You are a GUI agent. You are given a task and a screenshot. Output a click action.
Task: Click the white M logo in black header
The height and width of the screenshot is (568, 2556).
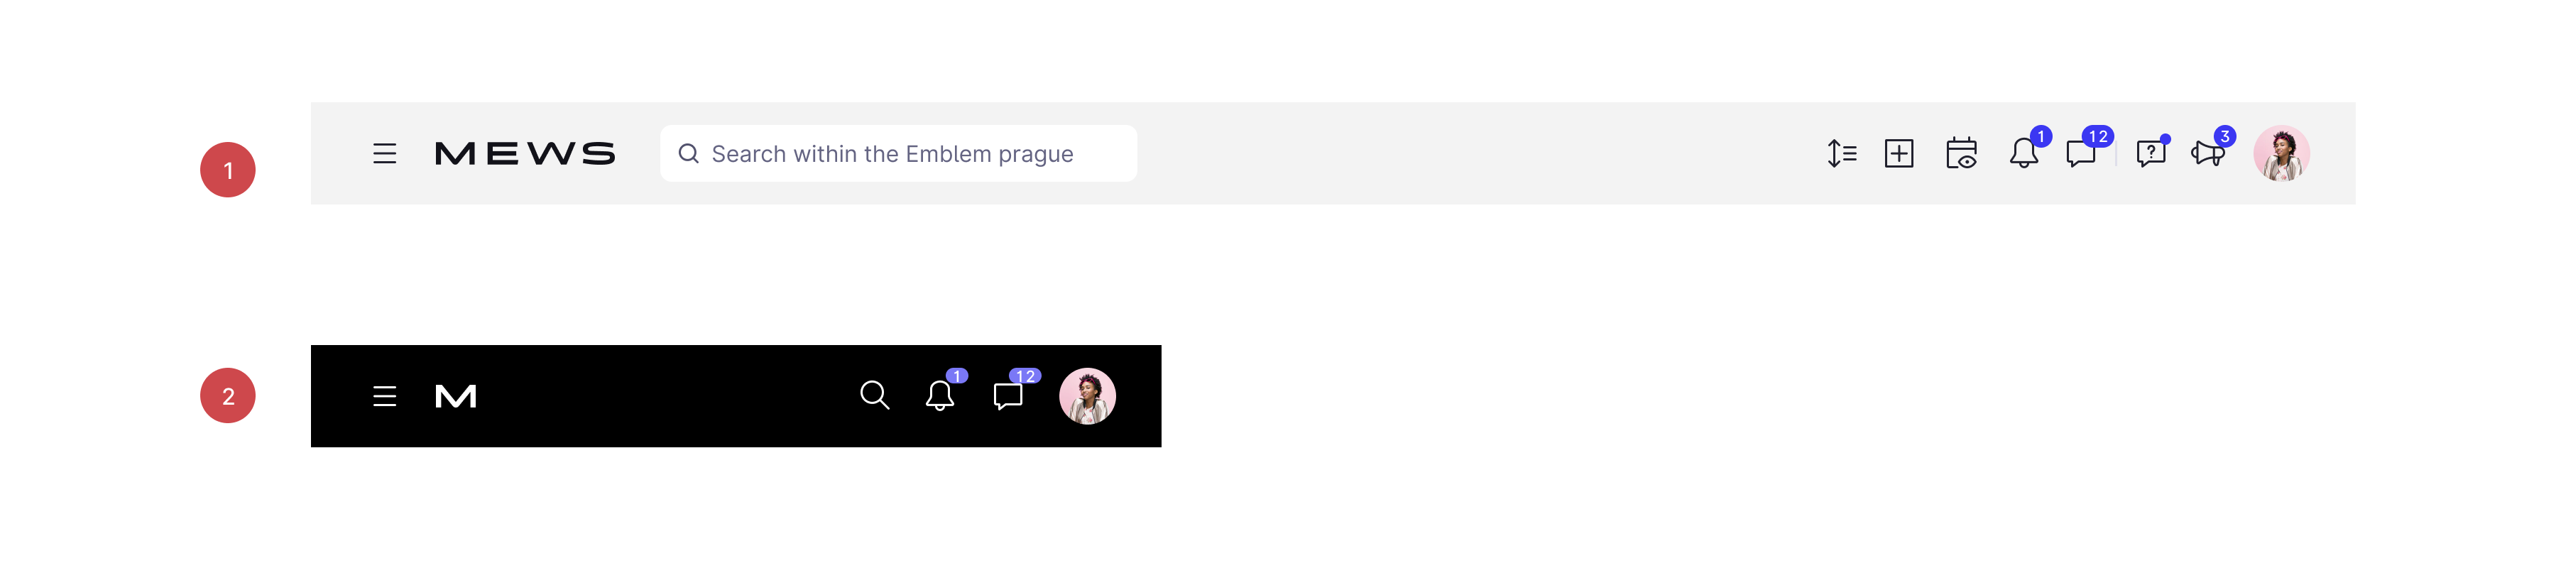tap(455, 397)
